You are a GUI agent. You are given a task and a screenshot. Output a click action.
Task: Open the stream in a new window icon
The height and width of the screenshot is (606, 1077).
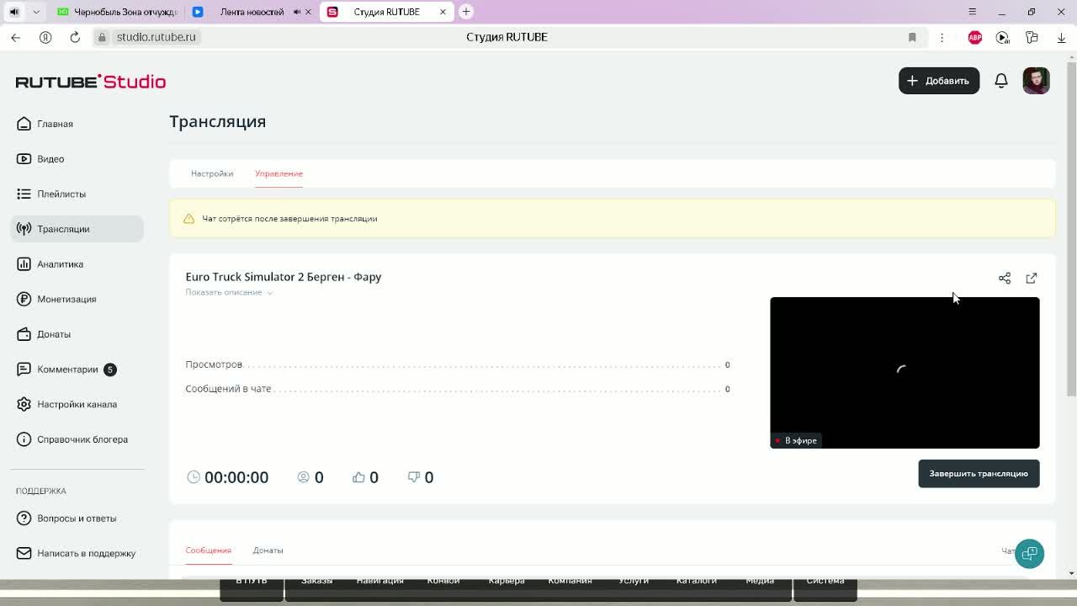(x=1032, y=278)
